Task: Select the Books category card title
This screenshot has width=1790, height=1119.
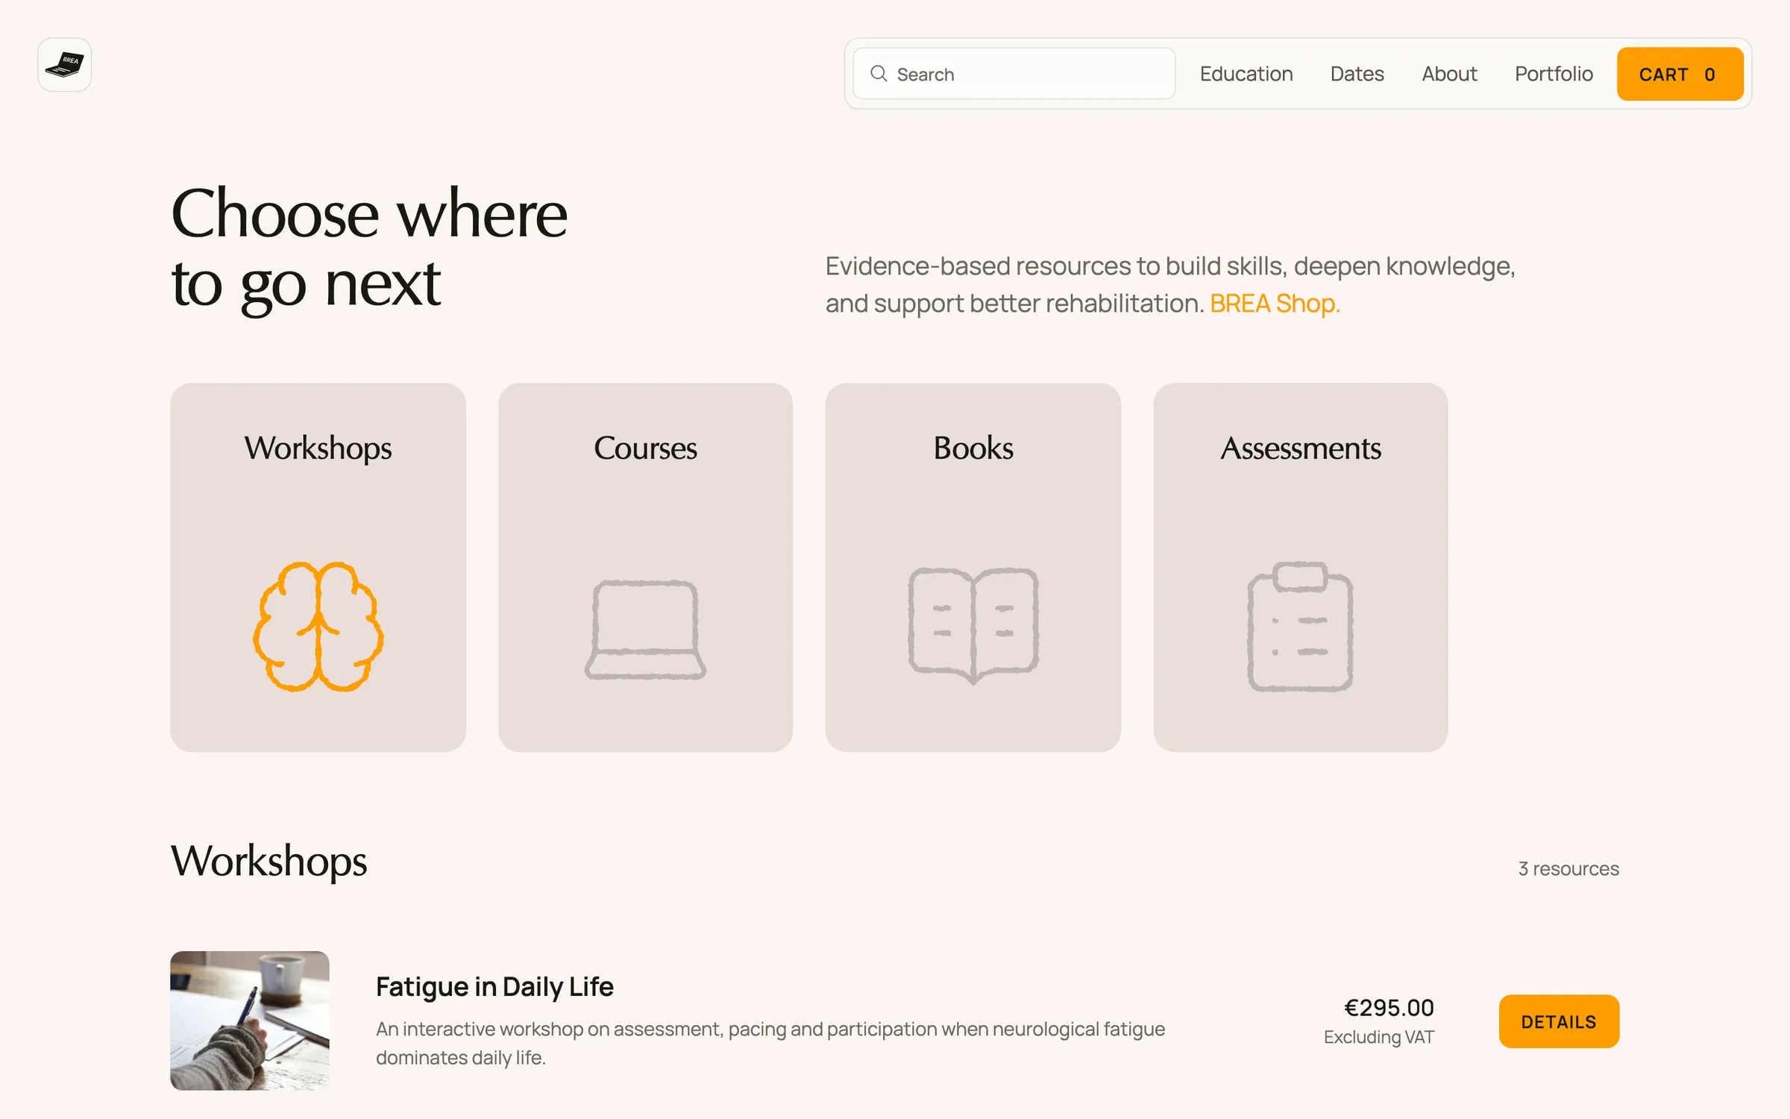Action: [973, 448]
